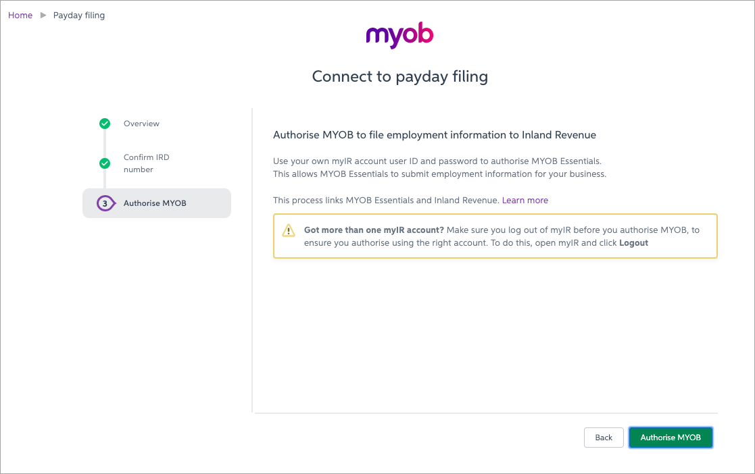
Task: Click the breadcrumb arrow separator
Action: [x=43, y=15]
